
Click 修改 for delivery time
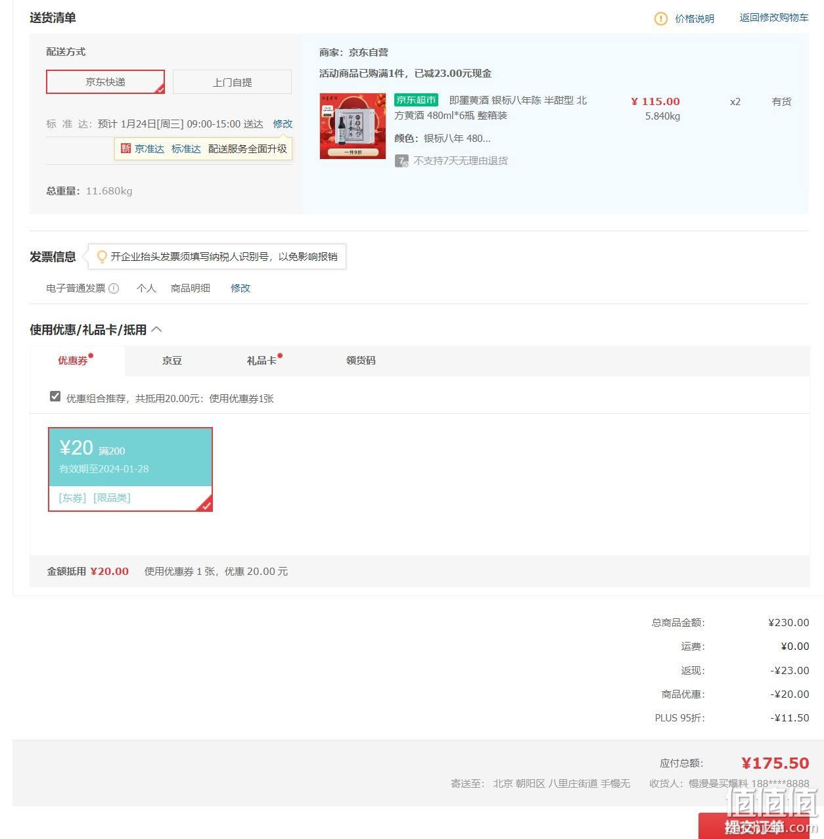pos(283,124)
